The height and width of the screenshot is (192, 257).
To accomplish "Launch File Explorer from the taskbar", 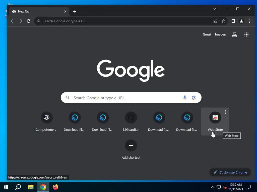I will tap(31, 187).
